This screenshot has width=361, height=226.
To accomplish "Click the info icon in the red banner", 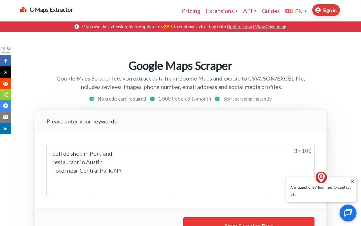I will click(x=77, y=27).
